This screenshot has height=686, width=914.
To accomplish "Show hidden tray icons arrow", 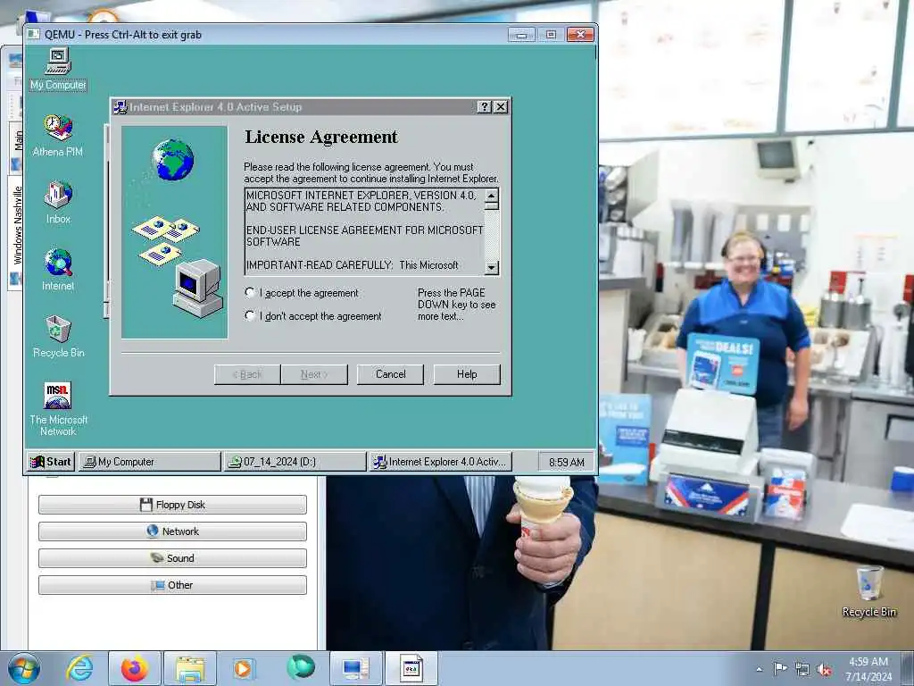I will 759,669.
